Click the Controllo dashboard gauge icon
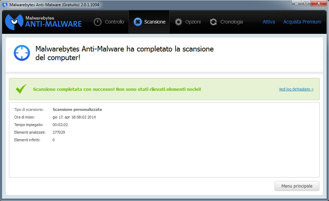This screenshot has height=201, width=329. click(97, 22)
